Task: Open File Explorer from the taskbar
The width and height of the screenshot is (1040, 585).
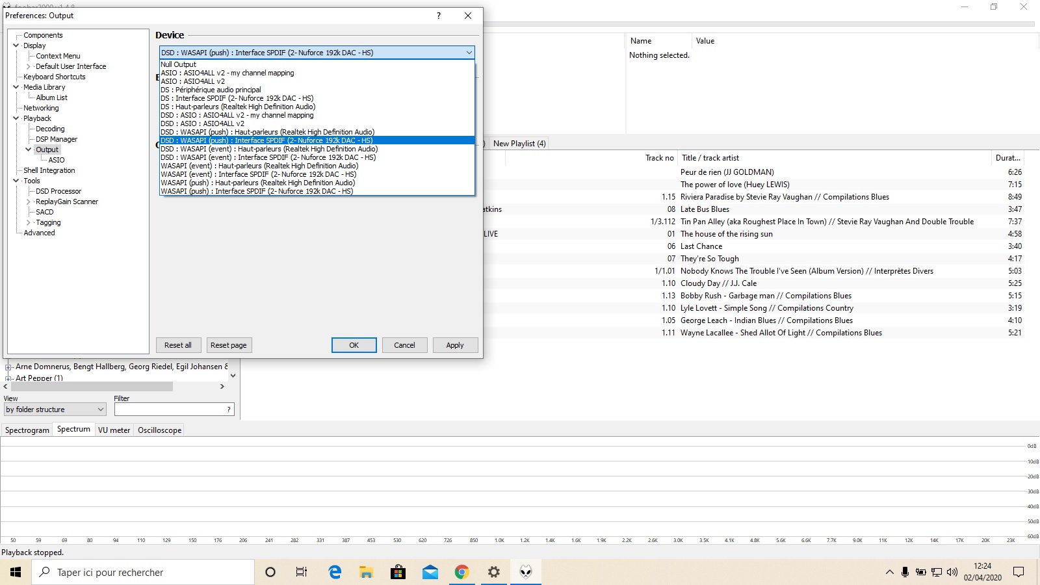Action: coord(366,572)
